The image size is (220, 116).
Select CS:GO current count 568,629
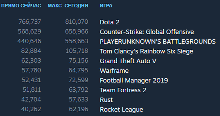[30, 32]
